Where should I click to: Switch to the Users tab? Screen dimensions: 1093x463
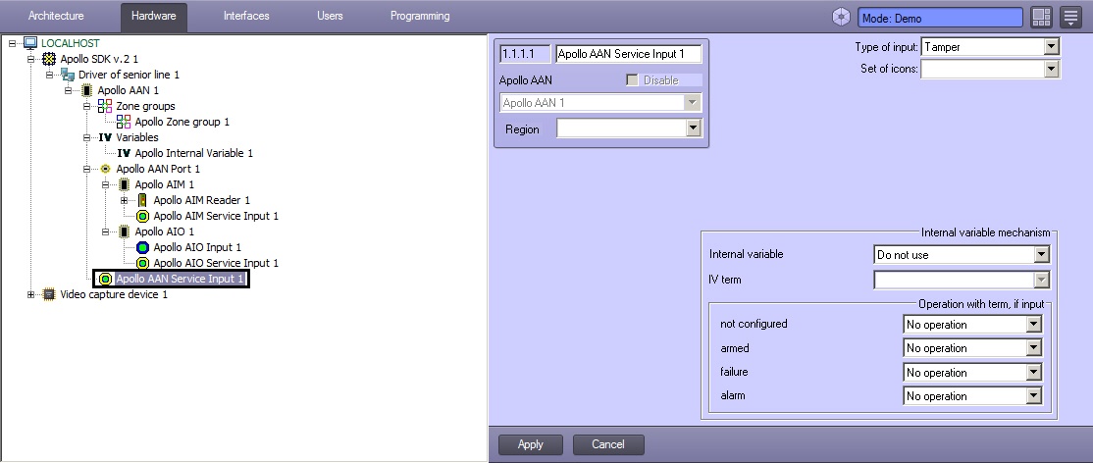[330, 16]
